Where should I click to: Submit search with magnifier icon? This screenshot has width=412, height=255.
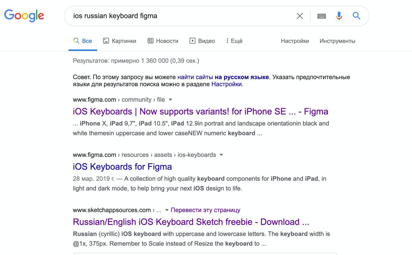(x=356, y=16)
